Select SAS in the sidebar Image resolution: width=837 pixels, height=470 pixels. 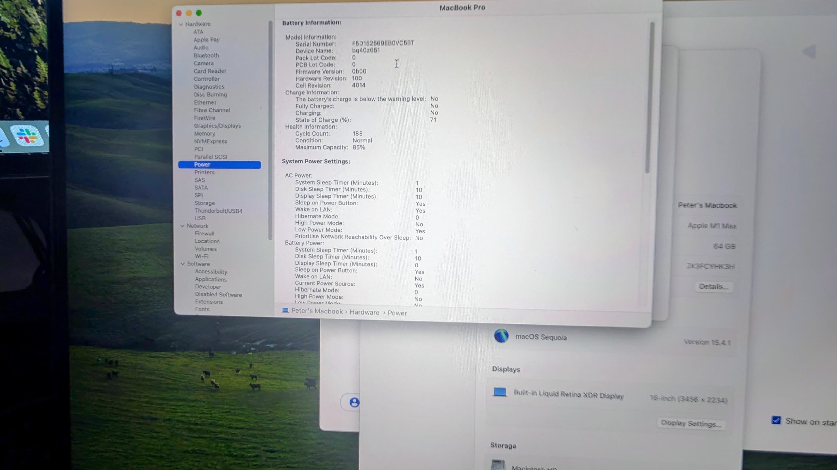(x=199, y=180)
